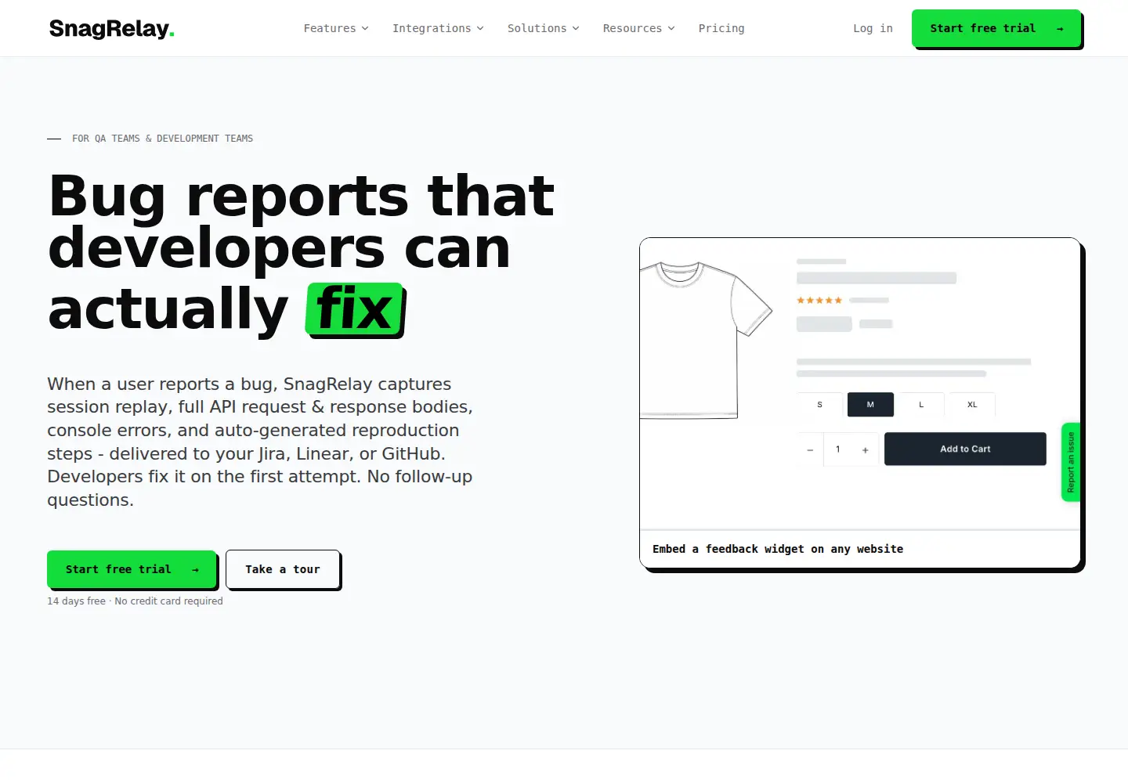The height and width of the screenshot is (783, 1128).
Task: Open the Resources dropdown
Action: tap(638, 28)
